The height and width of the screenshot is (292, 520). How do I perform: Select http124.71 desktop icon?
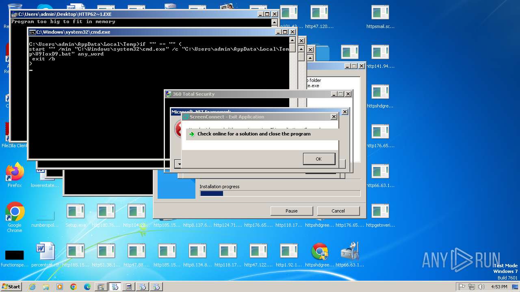(x=228, y=225)
